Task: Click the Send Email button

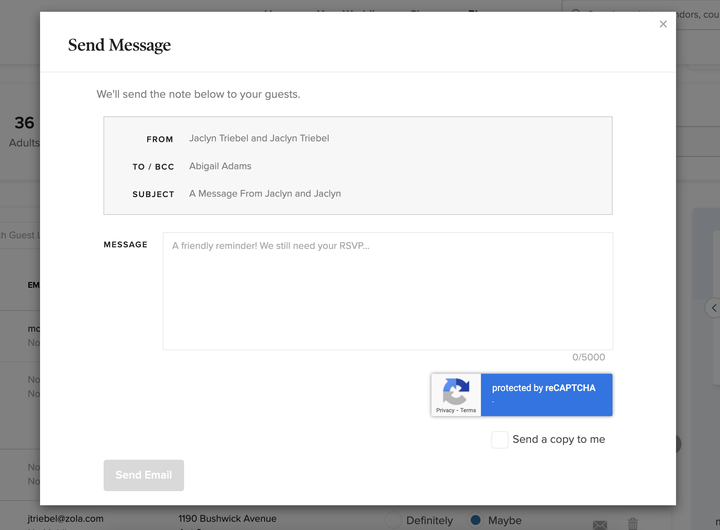Action: 144,475
